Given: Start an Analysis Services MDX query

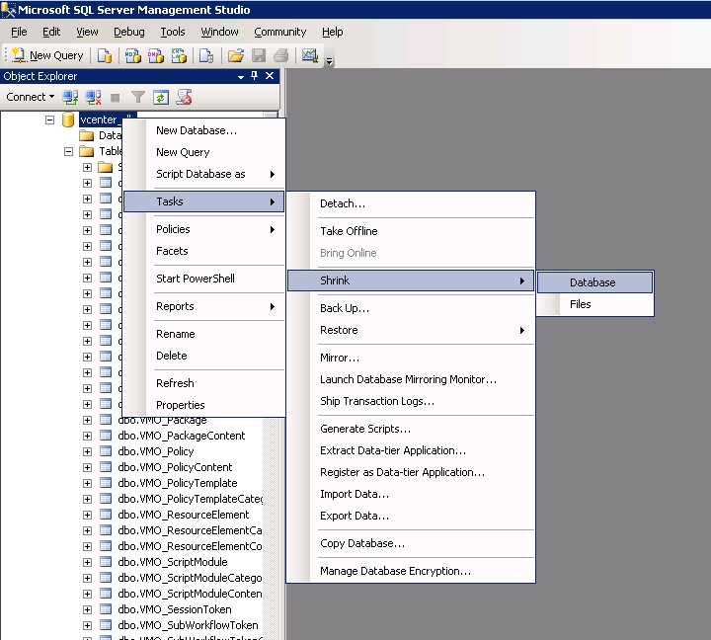Looking at the screenshot, I should (x=133, y=55).
